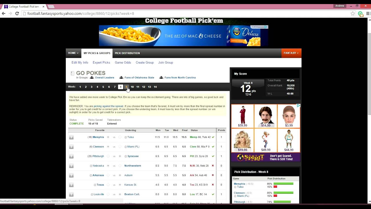371x209 pixels.
Task: Open Edit My Info link
Action: point(80,62)
